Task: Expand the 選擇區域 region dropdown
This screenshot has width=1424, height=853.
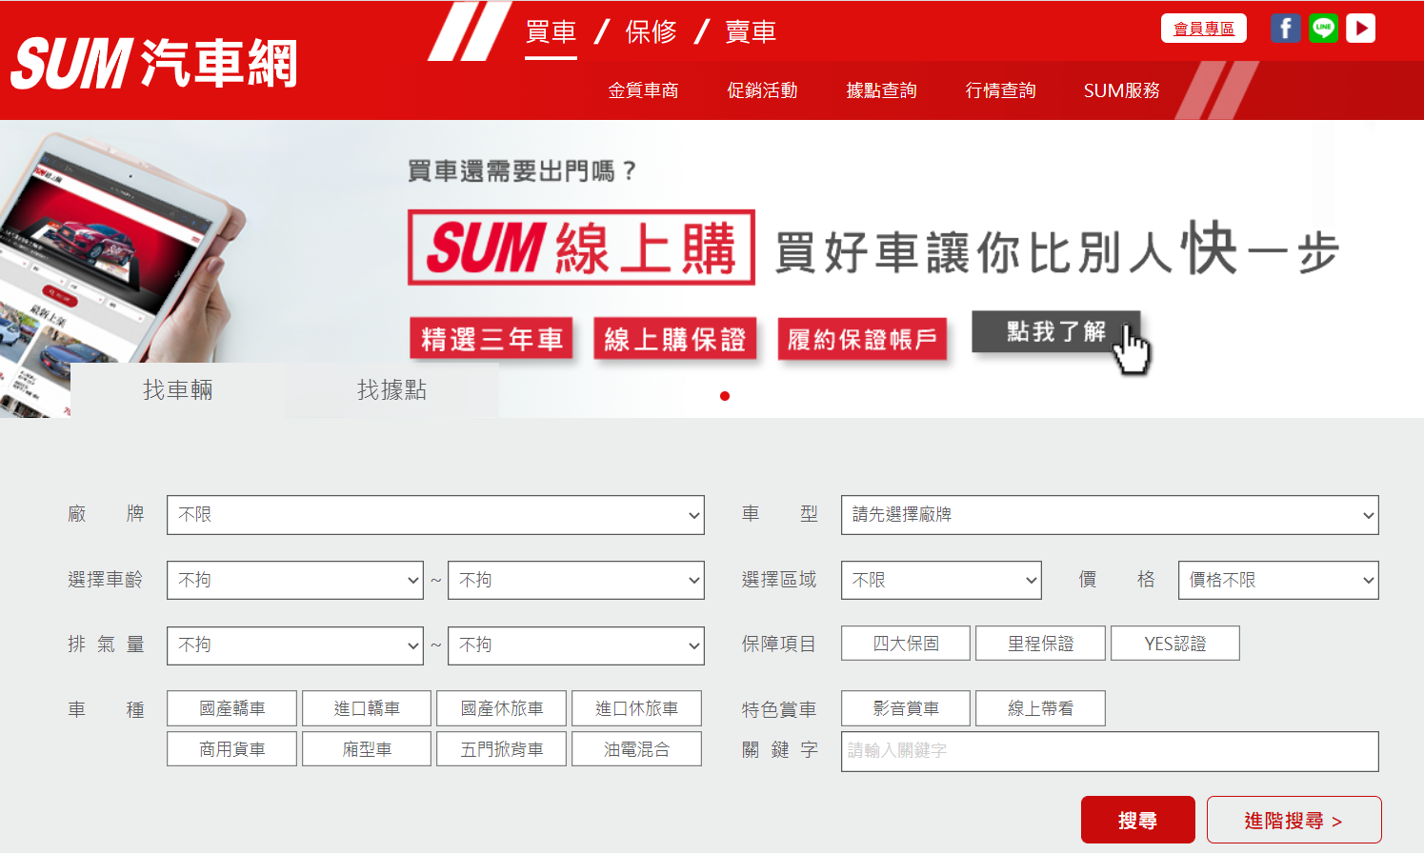Action: tap(940, 580)
